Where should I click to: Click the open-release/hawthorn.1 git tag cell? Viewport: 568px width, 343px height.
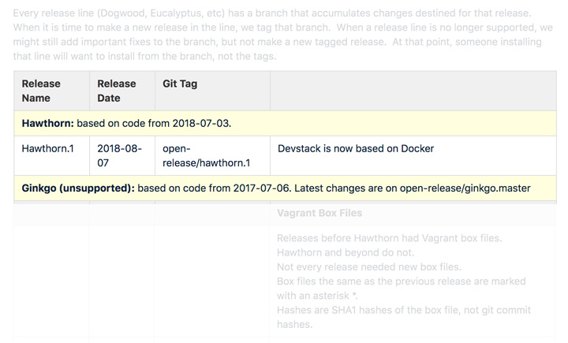pos(206,155)
